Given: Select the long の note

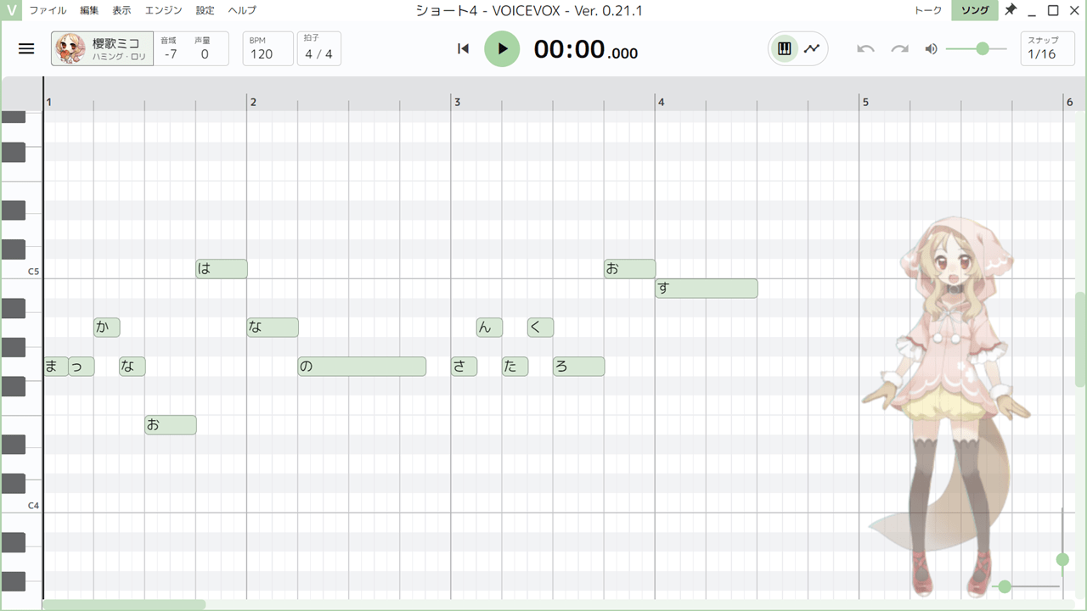Looking at the screenshot, I should (362, 367).
